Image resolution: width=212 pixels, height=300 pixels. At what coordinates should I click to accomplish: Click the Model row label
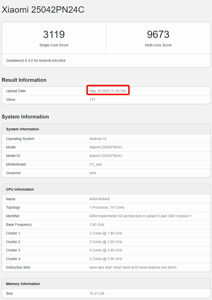11,147
